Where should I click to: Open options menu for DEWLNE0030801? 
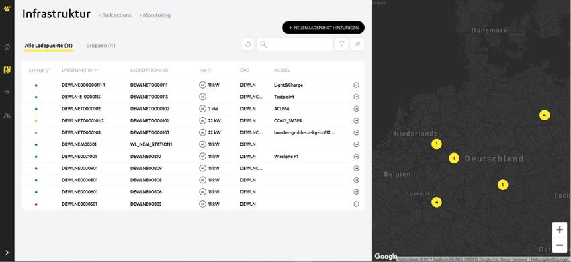coord(356,180)
